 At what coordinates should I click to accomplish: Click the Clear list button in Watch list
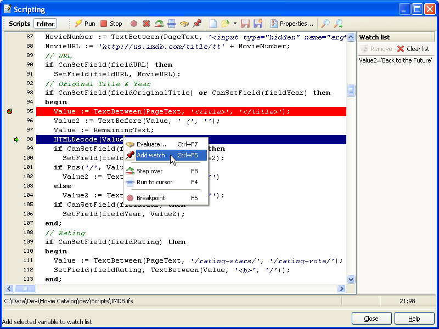(x=413, y=49)
